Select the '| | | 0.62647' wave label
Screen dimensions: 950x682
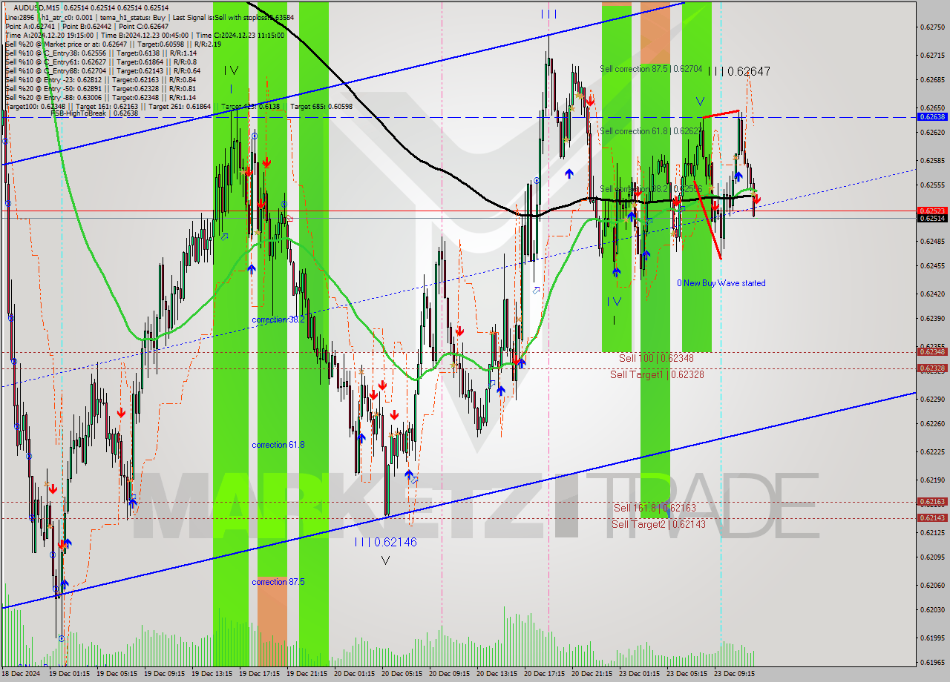point(738,72)
